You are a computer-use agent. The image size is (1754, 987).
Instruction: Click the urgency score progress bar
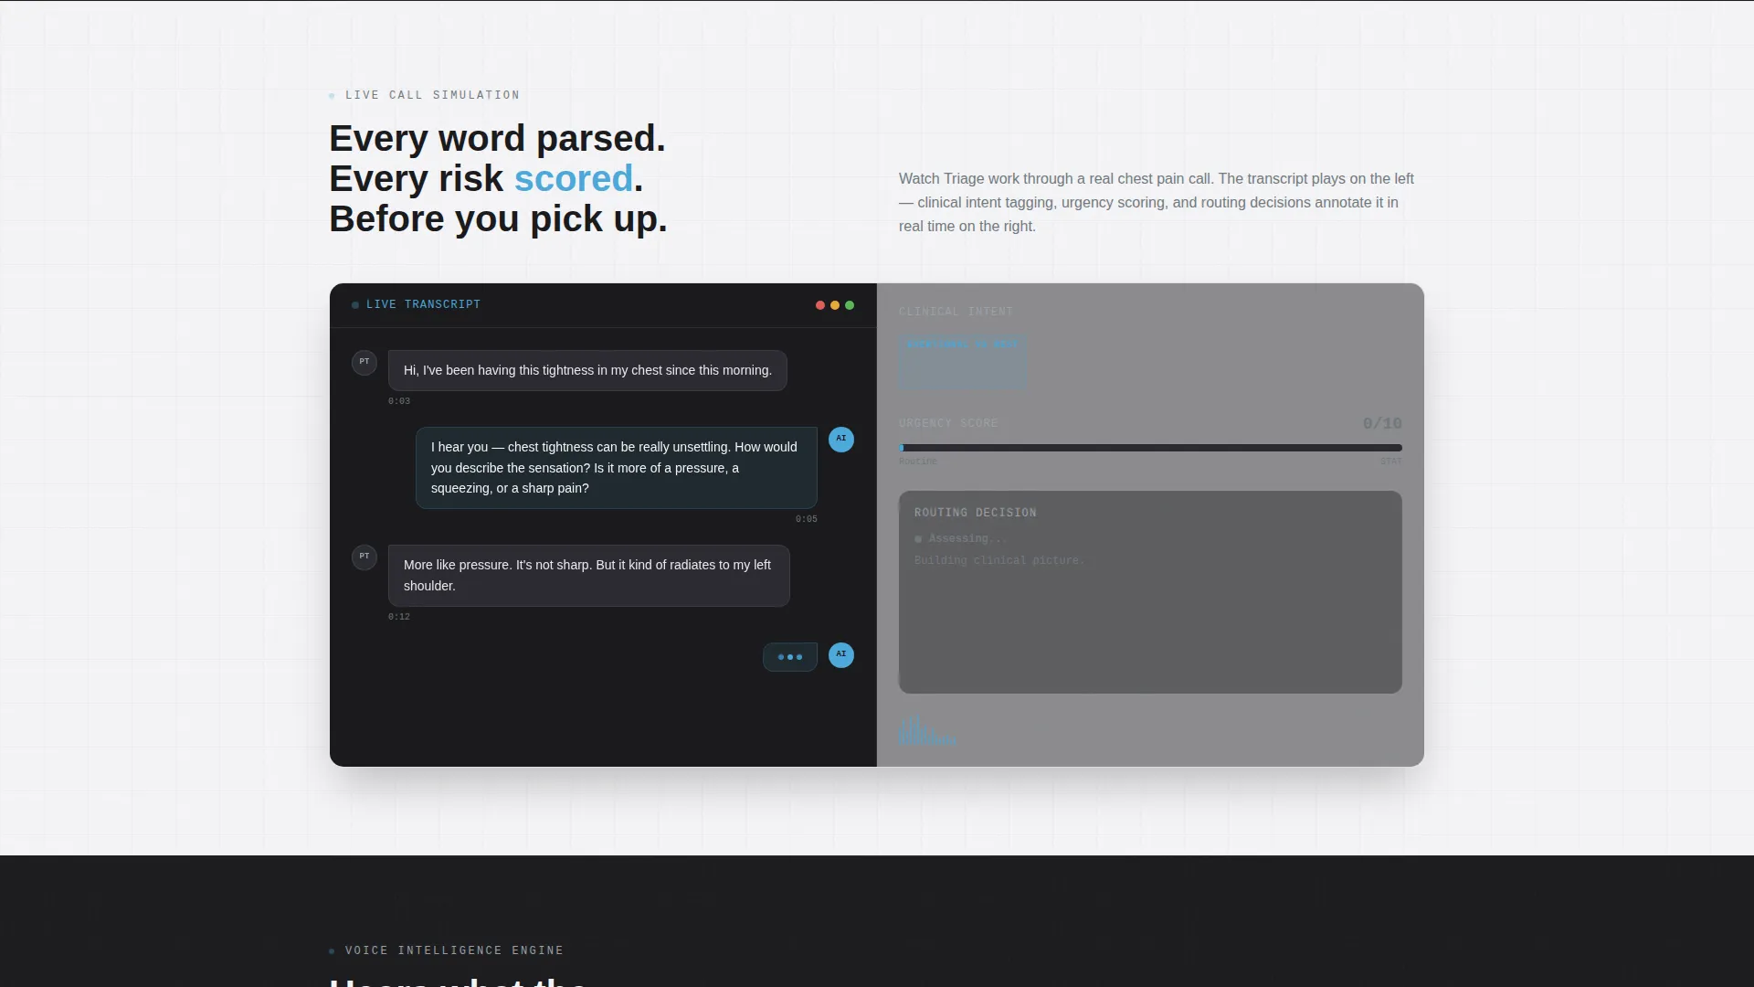tap(1150, 448)
